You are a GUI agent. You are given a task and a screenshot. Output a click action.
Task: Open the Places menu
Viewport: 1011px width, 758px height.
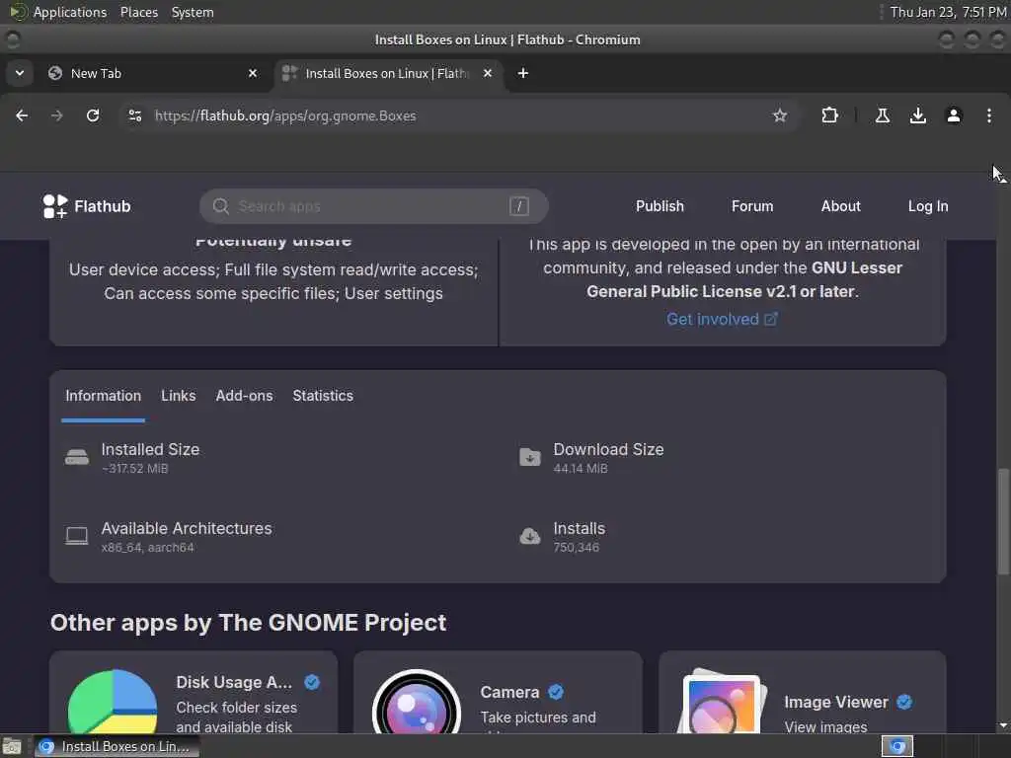pyautogui.click(x=138, y=12)
